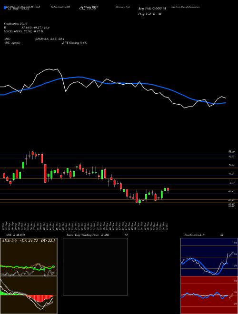Click the empty Intra Day Trading chart box
The height and width of the screenshot is (314, 238).
(95, 266)
